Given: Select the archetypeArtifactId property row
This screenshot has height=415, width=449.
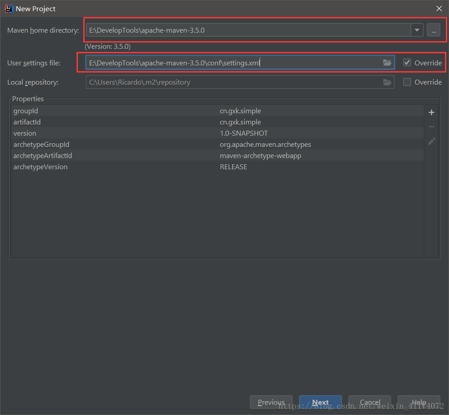Looking at the screenshot, I should tap(218, 155).
